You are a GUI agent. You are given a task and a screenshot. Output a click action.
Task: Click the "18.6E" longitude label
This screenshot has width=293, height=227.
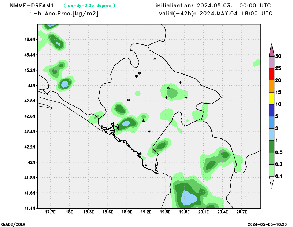click(x=108, y=212)
